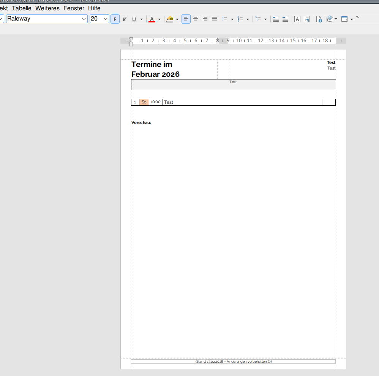This screenshot has height=376, width=379.
Task: Click the globe language icon
Action: (x=330, y=19)
